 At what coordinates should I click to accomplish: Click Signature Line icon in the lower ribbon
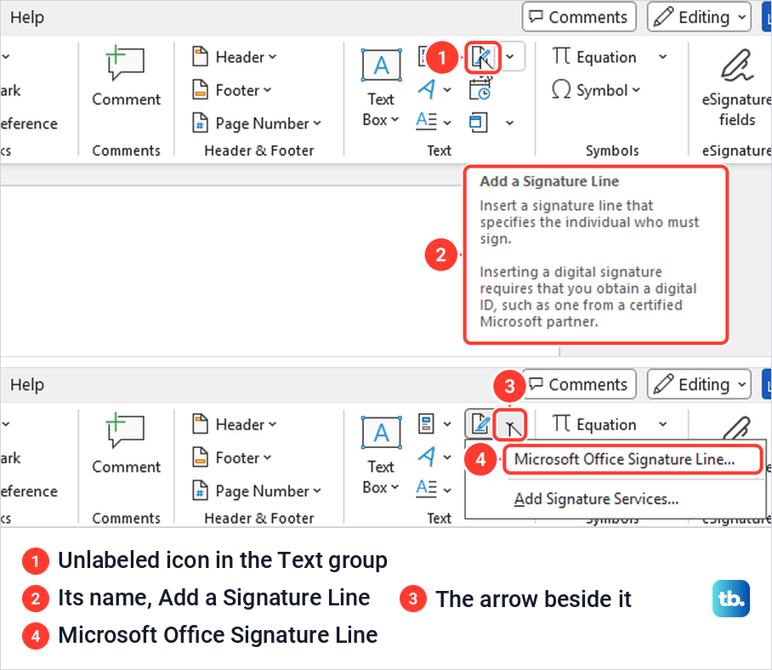point(480,424)
